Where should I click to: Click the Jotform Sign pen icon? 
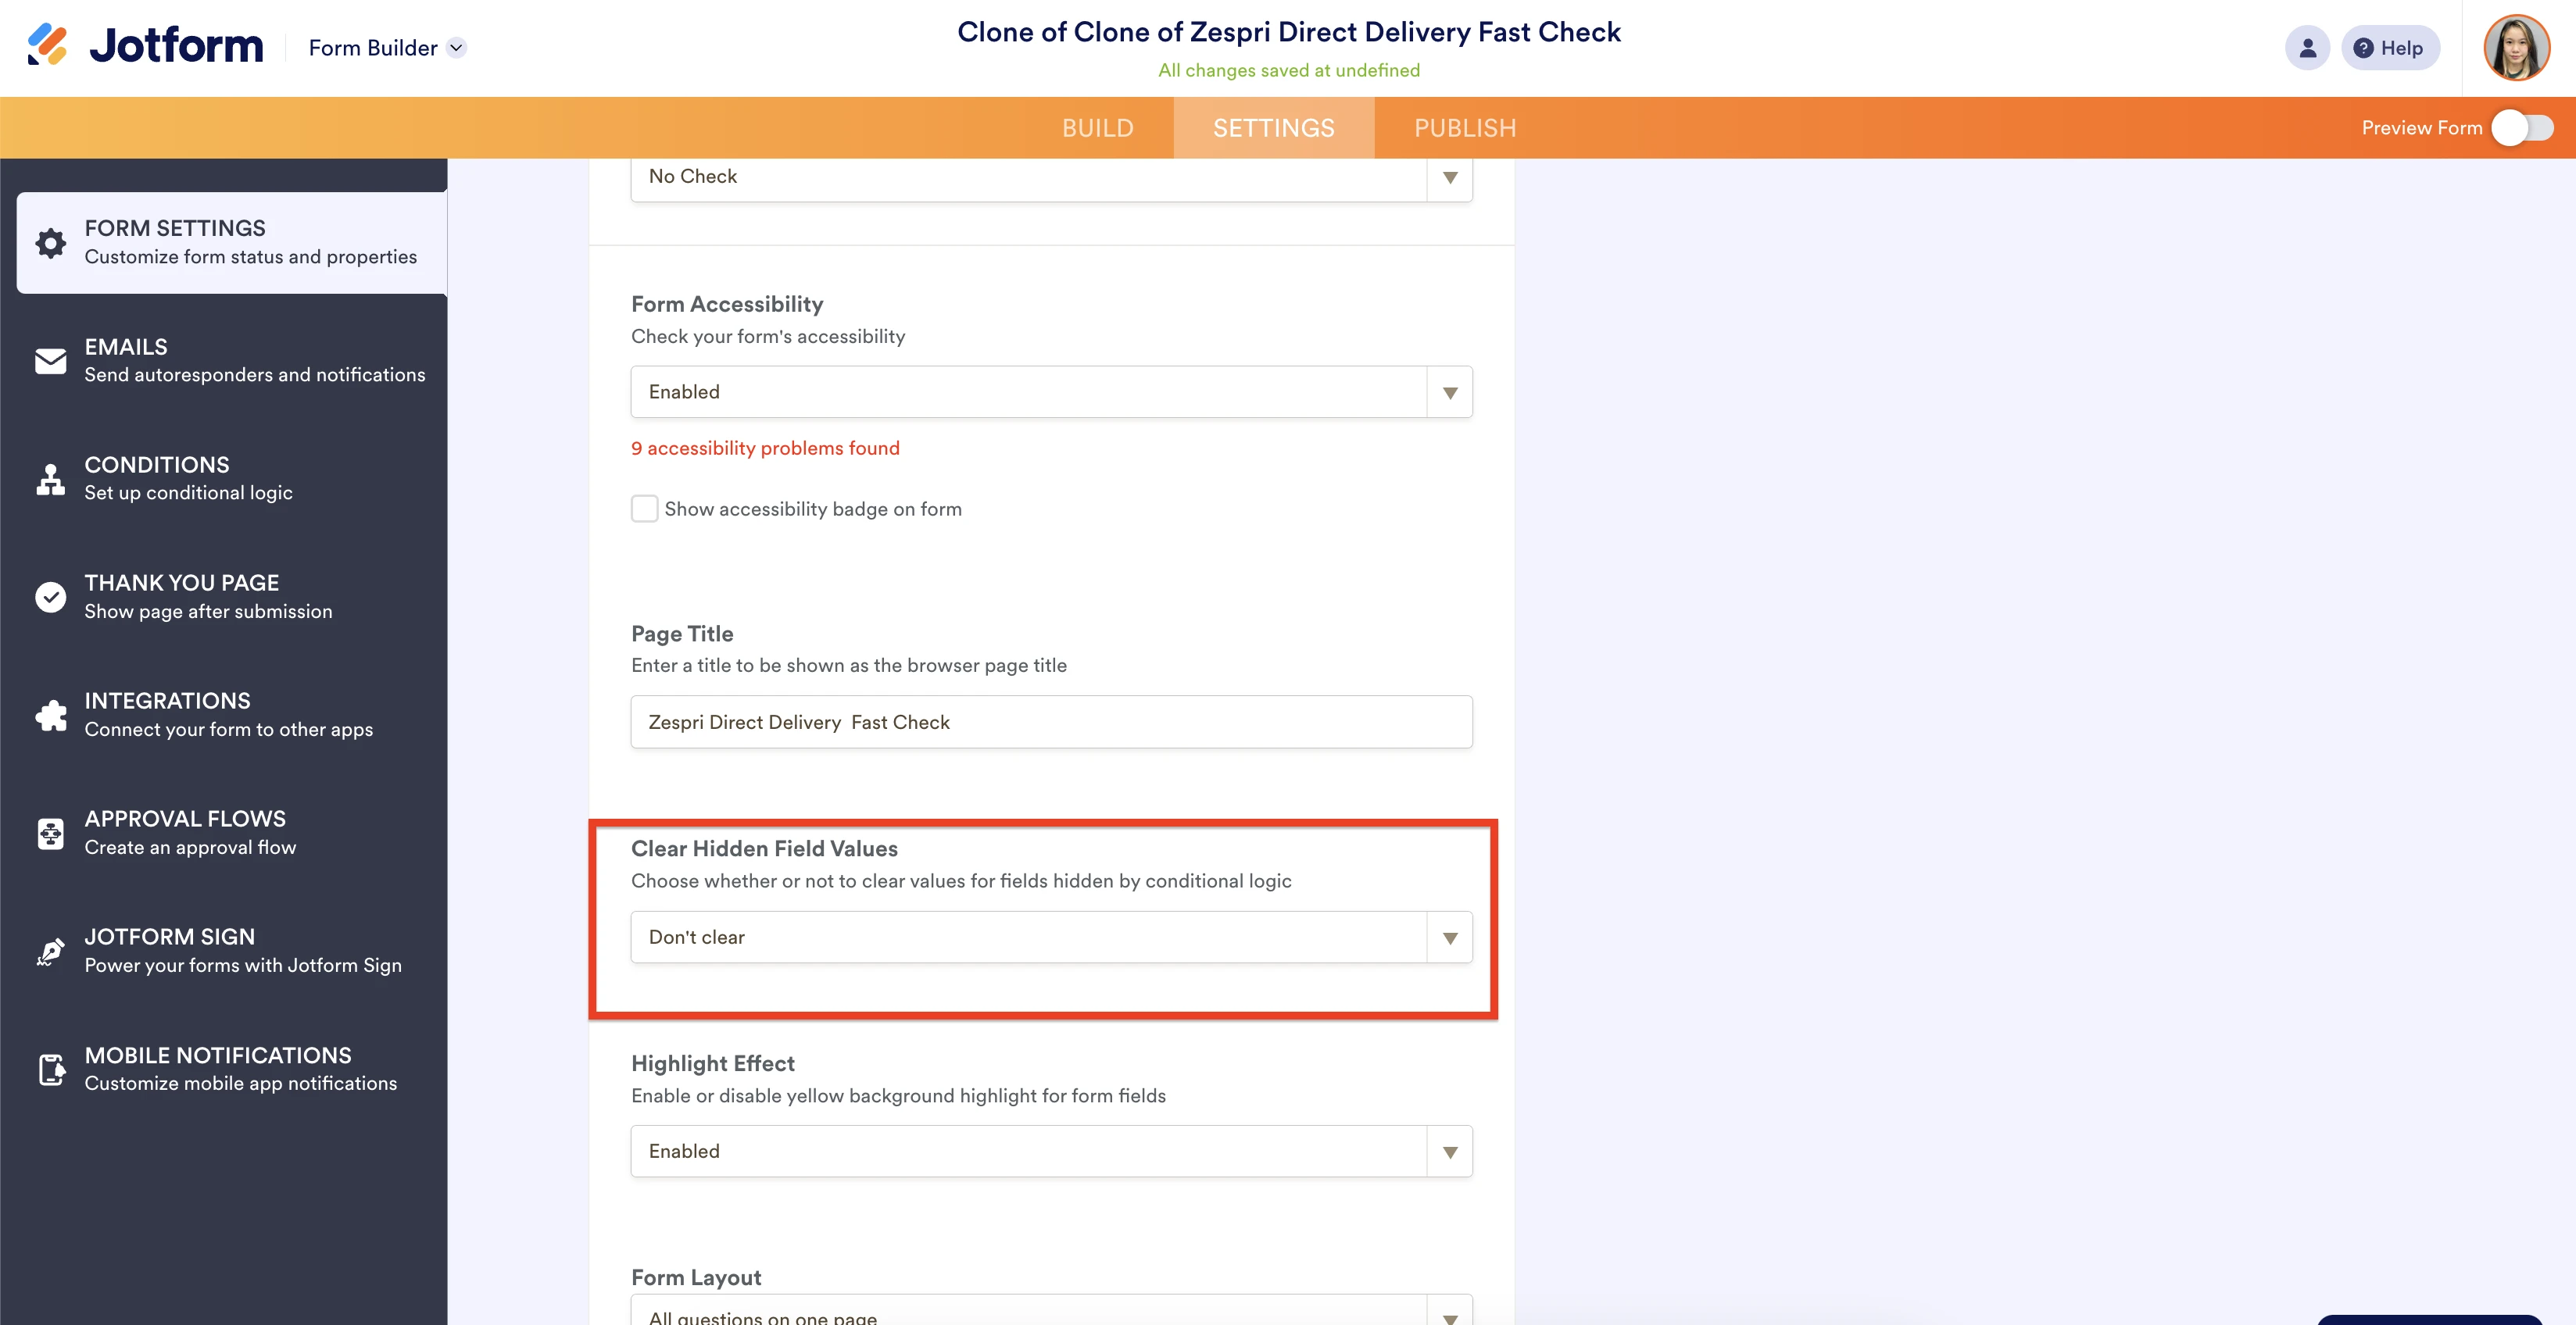click(50, 950)
